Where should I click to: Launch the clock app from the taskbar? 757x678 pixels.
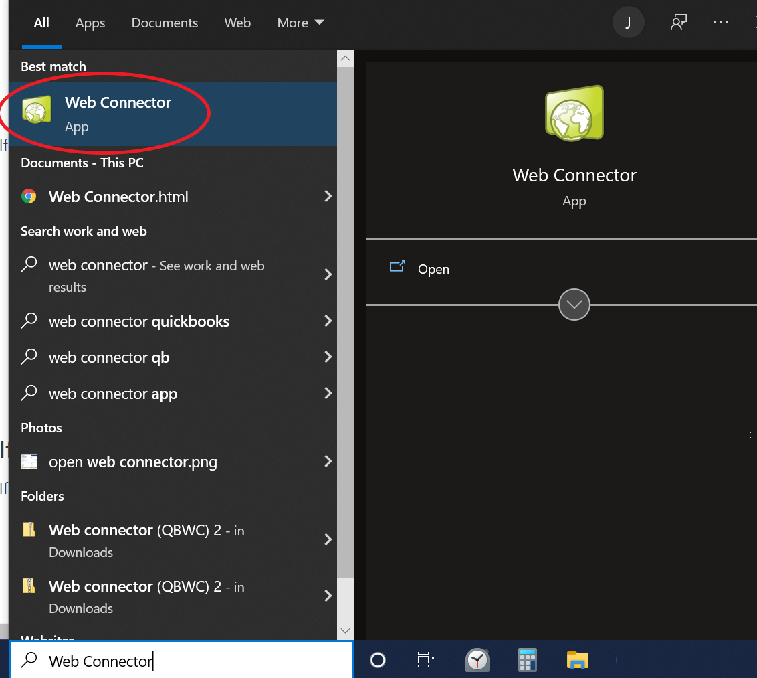pos(477,661)
